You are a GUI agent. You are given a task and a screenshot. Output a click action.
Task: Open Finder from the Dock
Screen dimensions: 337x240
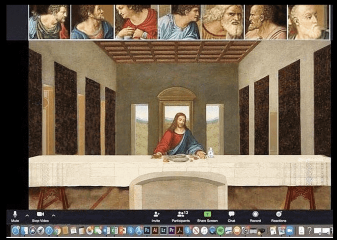(24, 231)
